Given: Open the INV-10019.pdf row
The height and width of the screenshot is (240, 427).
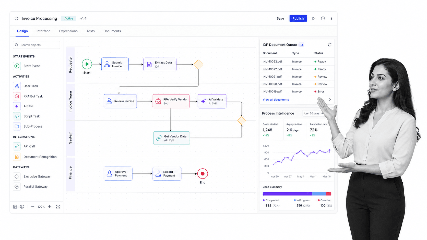Looking at the screenshot, I should [x=297, y=91].
